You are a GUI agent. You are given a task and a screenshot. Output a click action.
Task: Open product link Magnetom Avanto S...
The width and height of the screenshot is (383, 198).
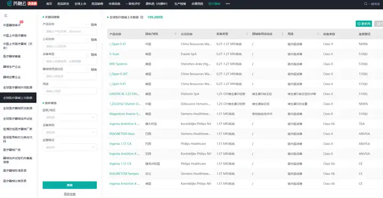[x=125, y=114]
